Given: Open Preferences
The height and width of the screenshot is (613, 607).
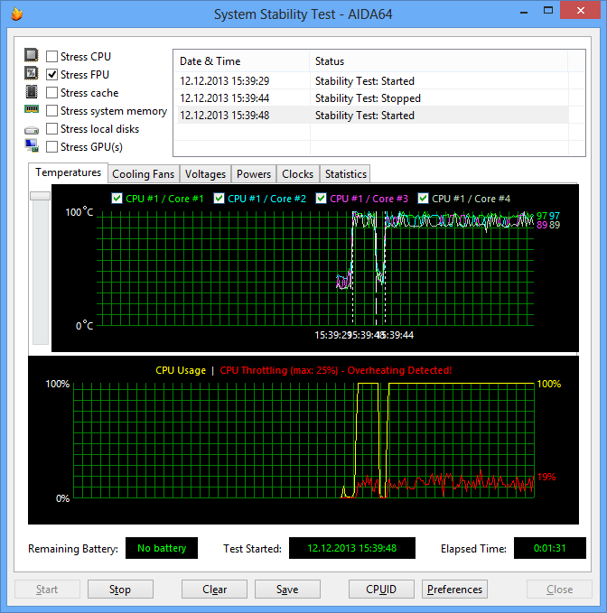Looking at the screenshot, I should [x=454, y=589].
